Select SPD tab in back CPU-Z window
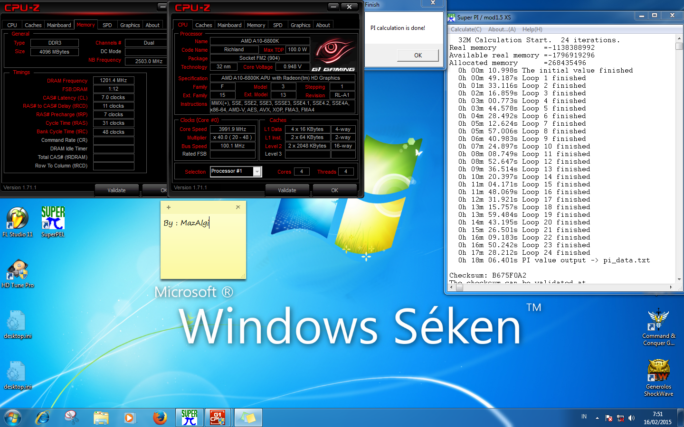 pos(107,25)
